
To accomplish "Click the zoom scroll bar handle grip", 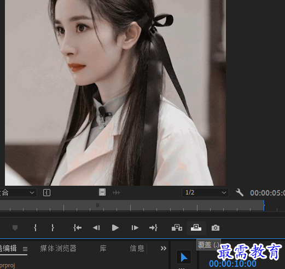I will 97,205.
